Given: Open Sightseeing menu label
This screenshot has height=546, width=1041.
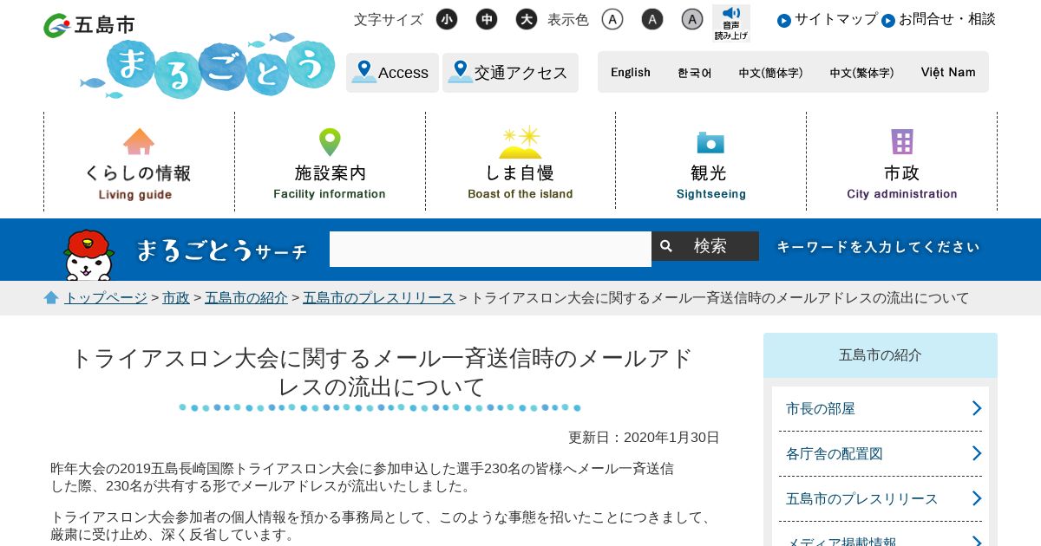Looking at the screenshot, I should 711,194.
